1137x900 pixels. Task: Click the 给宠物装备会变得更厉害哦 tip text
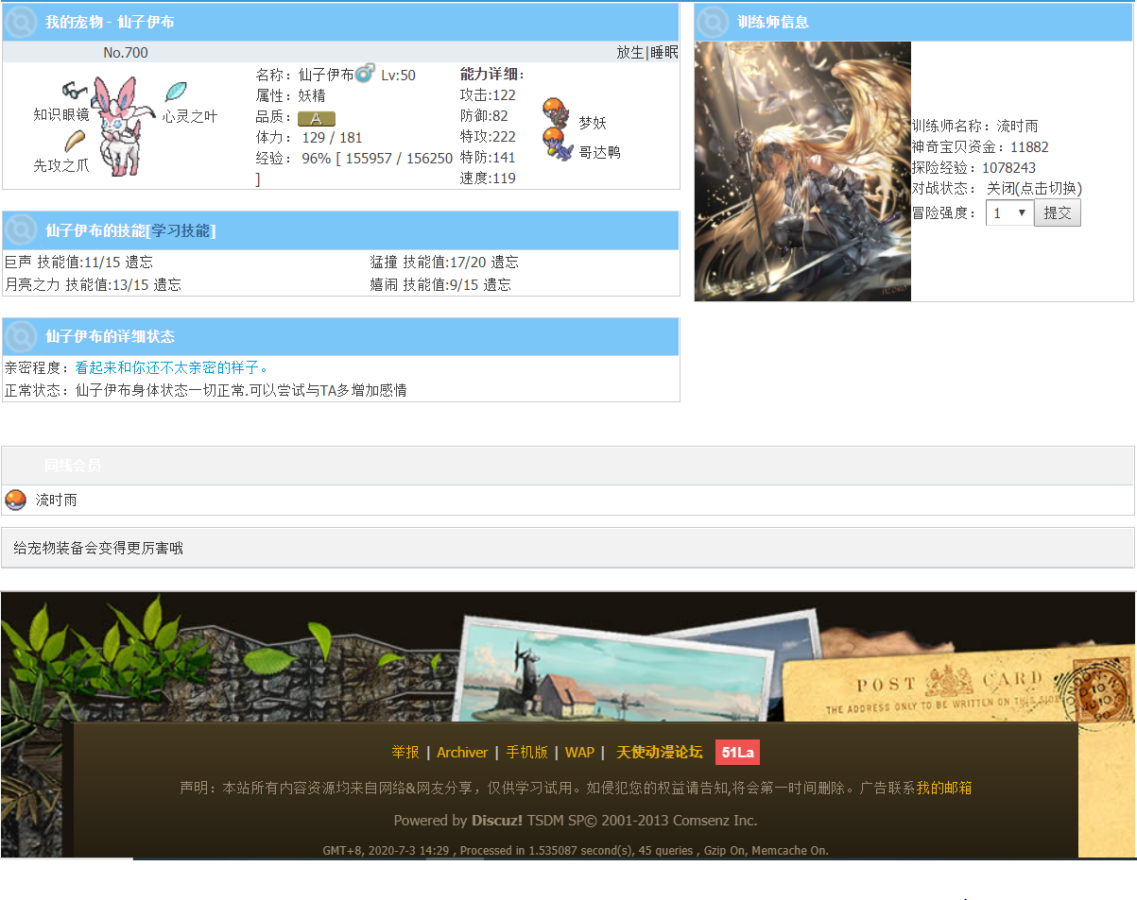pyautogui.click(x=98, y=548)
